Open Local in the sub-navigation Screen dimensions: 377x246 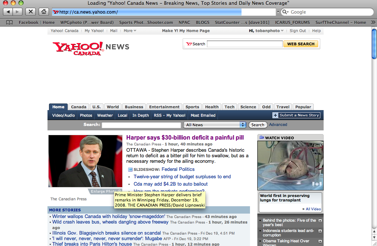(x=122, y=115)
